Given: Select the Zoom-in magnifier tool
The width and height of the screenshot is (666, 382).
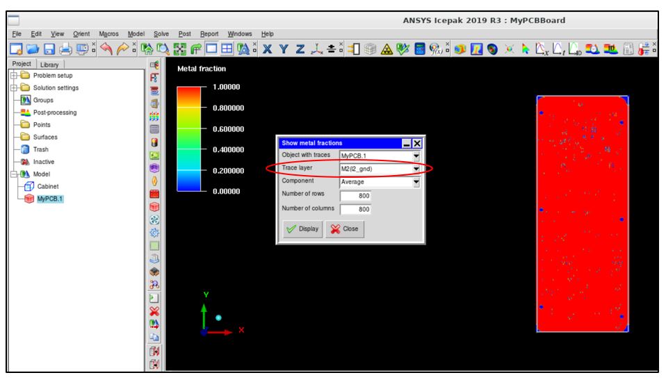Looking at the screenshot, I should pyautogui.click(x=163, y=49).
